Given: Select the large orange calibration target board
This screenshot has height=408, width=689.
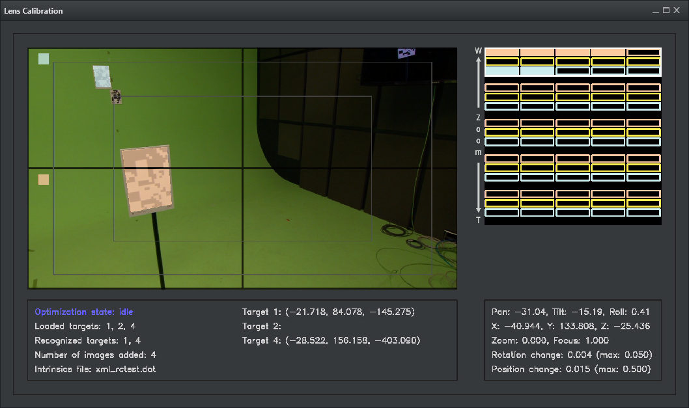Looking at the screenshot, I should (x=148, y=180).
